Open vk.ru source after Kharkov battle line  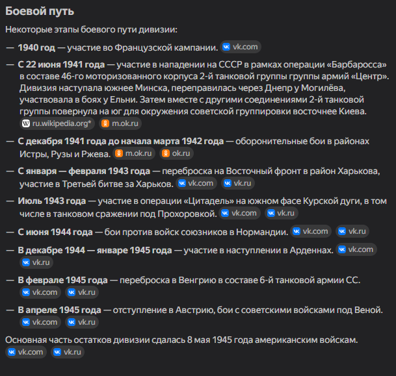tap(238, 183)
